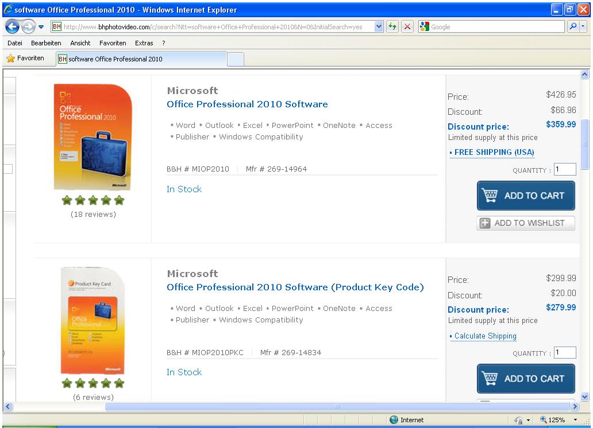Open the Ansicht menu
Screen dimensions: 593x428
tap(80, 43)
